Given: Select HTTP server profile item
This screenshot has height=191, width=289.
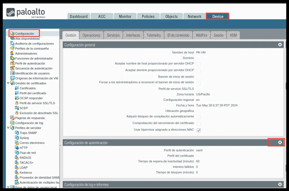Looking at the screenshot, I should [23, 148].
